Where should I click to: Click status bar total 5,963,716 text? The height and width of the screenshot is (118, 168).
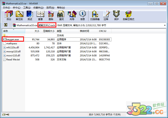pos(105,114)
